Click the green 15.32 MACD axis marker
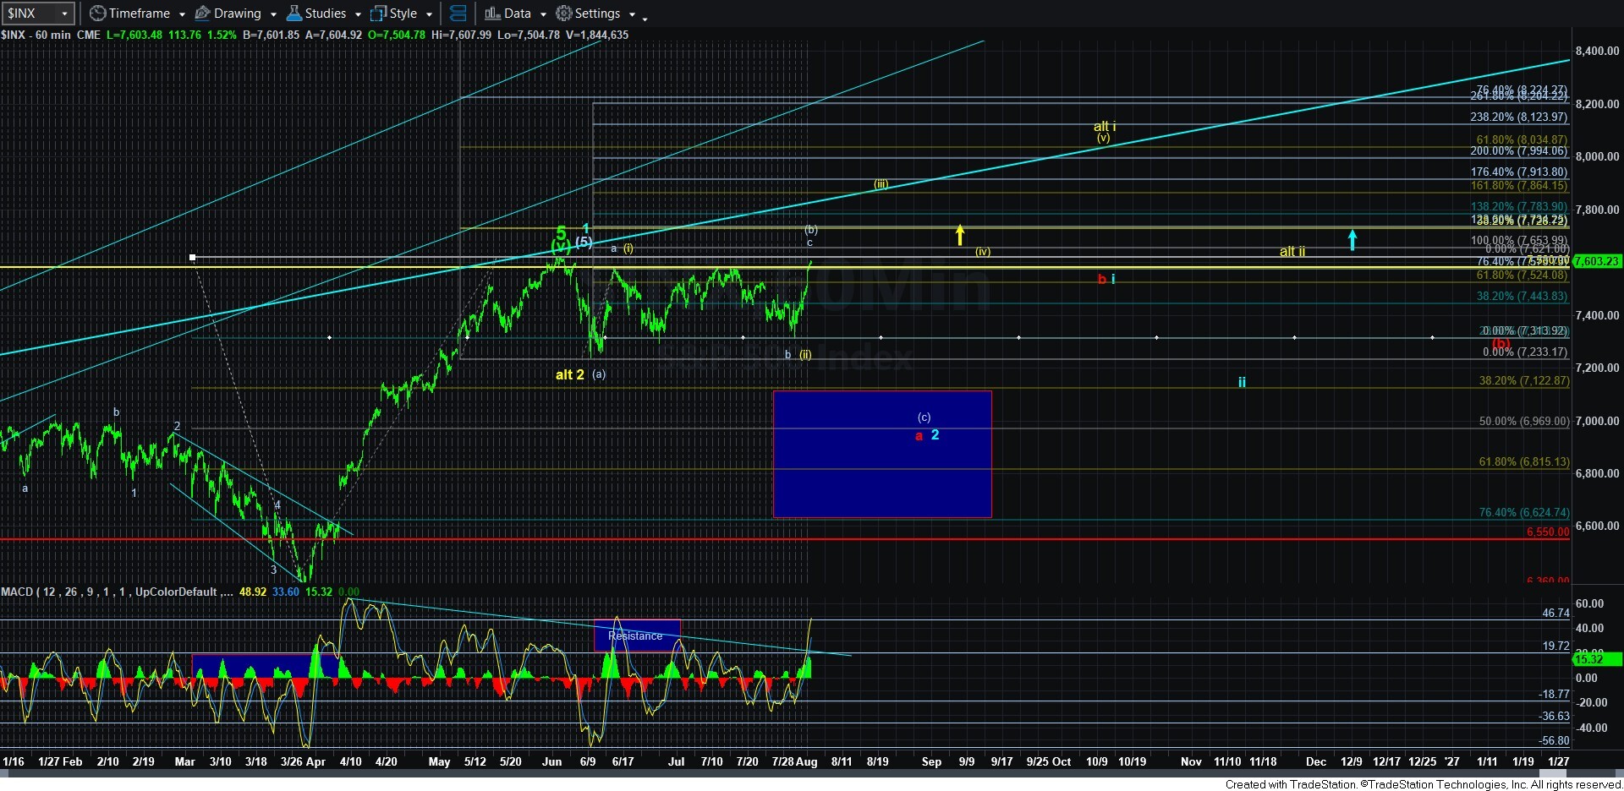The image size is (1624, 791). (1597, 659)
